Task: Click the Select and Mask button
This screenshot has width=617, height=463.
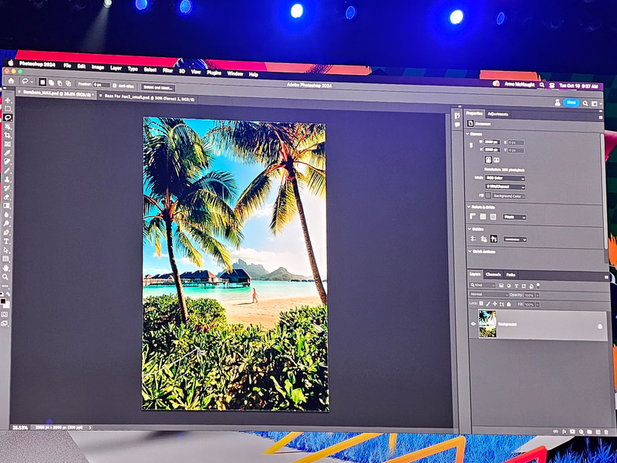Action: [x=158, y=87]
